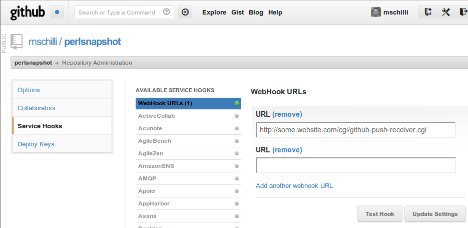The image size is (468, 228).
Task: Click the WebHook URLs heading
Action: pyautogui.click(x=278, y=92)
